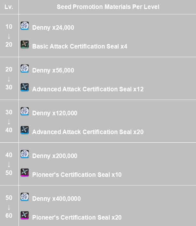Click the Seed Promotion Materials Per Level header

[108, 7]
